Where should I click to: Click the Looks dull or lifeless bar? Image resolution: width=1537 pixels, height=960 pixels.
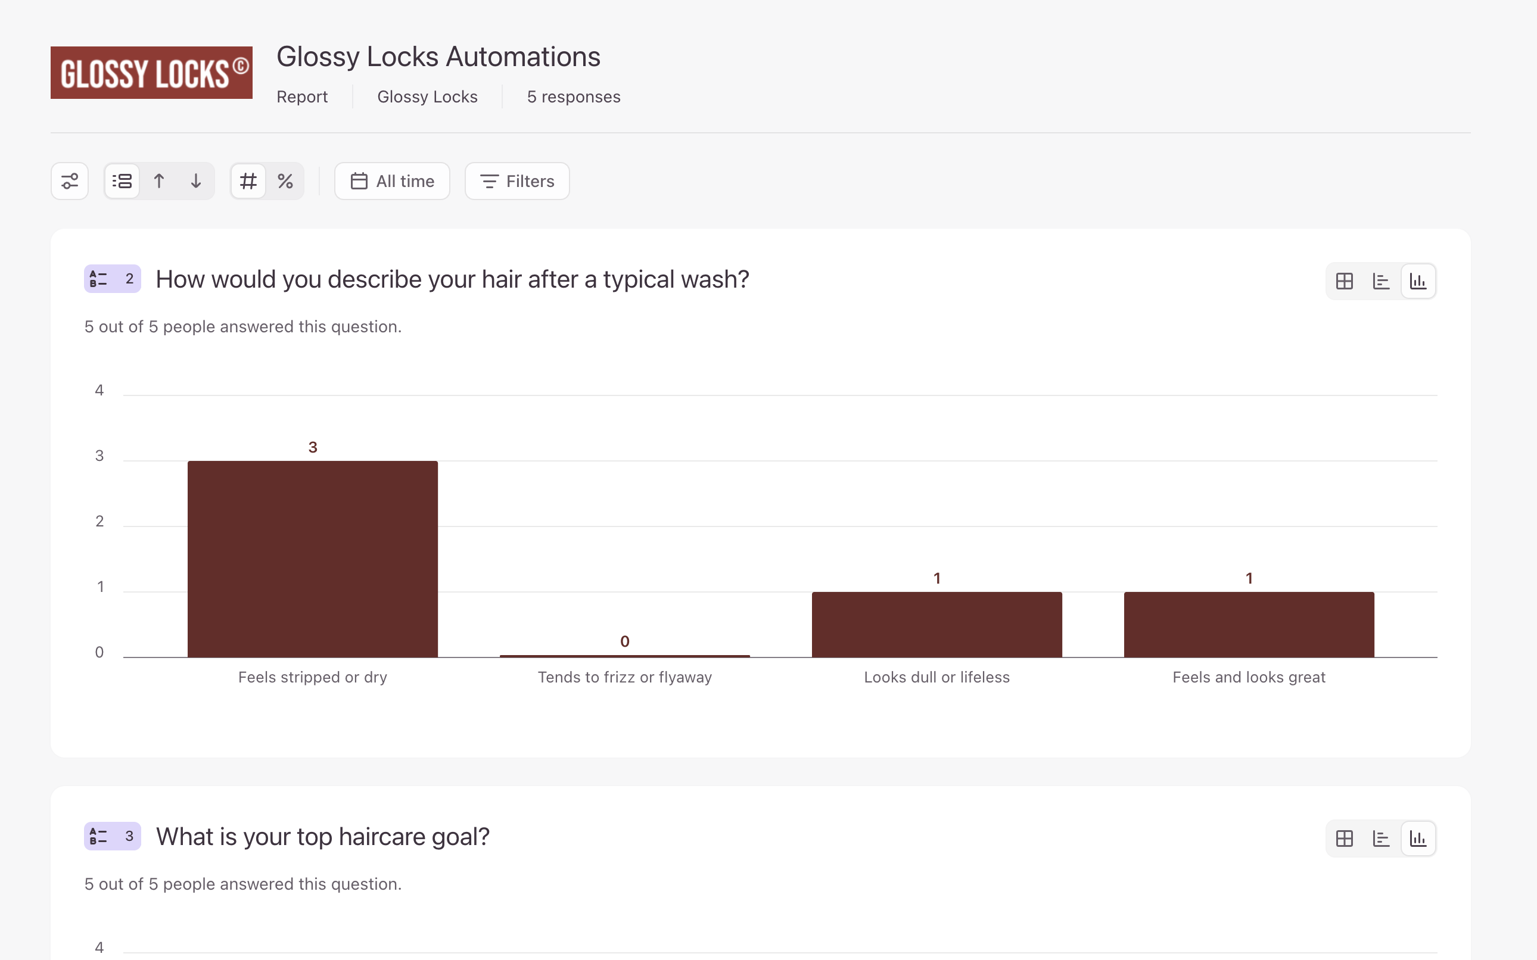point(937,624)
